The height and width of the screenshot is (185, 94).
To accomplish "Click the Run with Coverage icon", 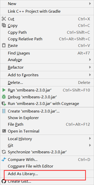I will tap(4, 104).
